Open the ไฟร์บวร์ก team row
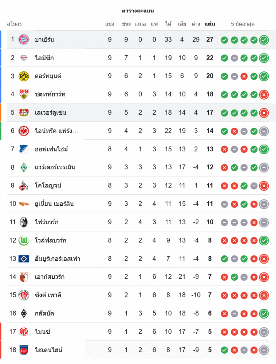This screenshot has width=276, height=364. [47, 222]
